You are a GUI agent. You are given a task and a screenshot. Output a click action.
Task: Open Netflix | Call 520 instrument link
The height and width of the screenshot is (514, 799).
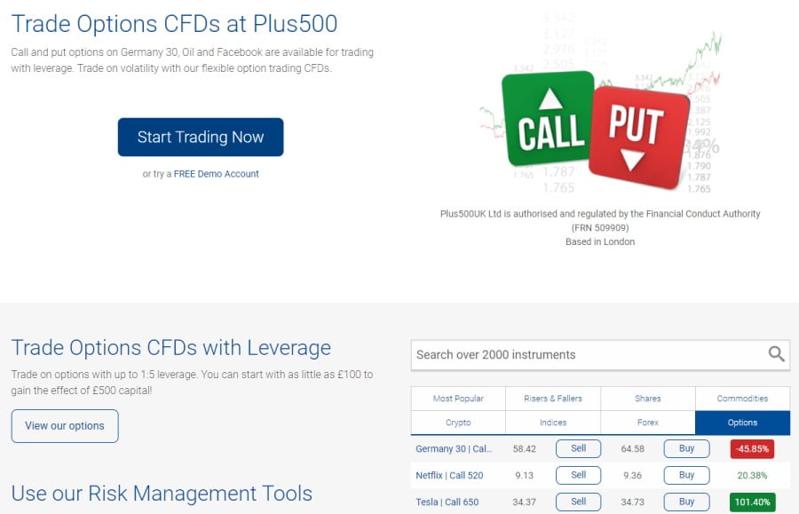coord(449,475)
